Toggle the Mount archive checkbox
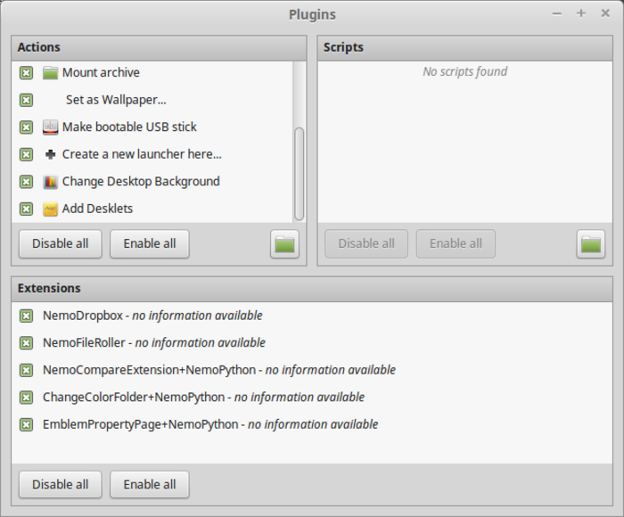The image size is (624, 517). 26,73
